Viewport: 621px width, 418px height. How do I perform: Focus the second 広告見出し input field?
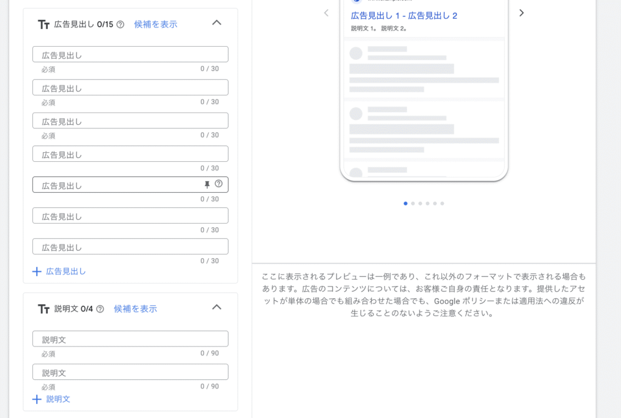click(x=130, y=88)
